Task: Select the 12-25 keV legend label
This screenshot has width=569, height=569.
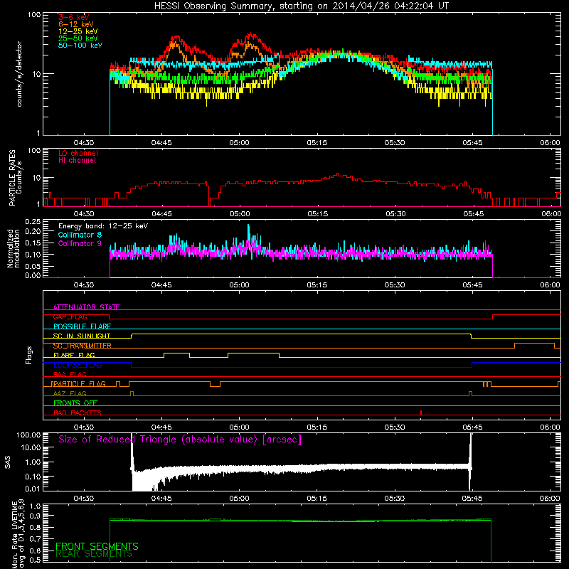Action: click(x=78, y=31)
